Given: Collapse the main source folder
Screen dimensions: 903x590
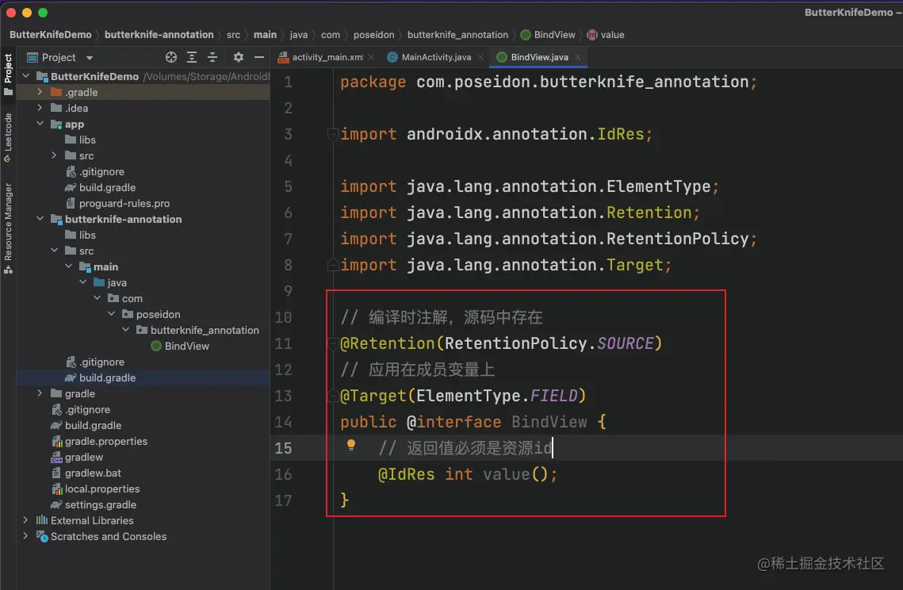Looking at the screenshot, I should coord(68,266).
